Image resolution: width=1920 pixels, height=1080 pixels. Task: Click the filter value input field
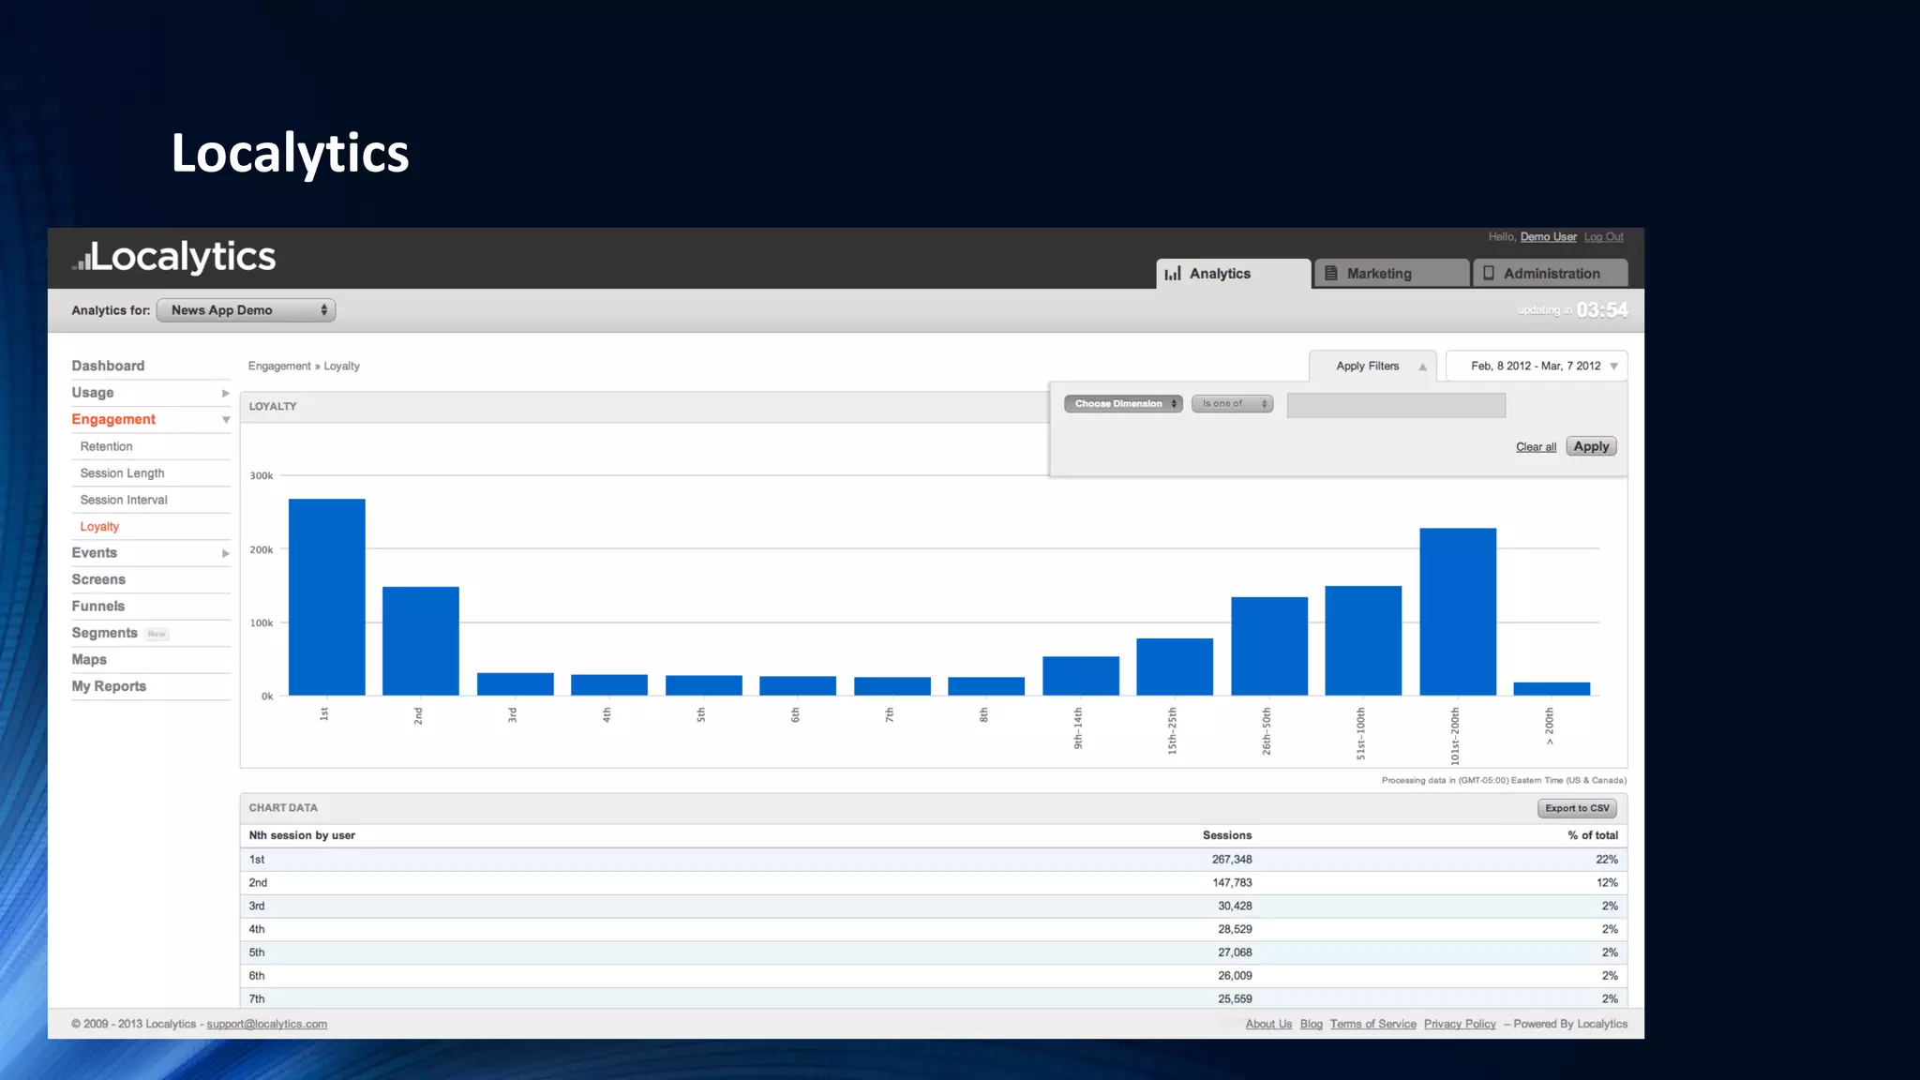point(1396,405)
